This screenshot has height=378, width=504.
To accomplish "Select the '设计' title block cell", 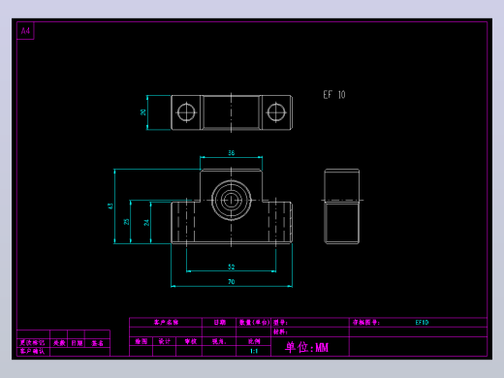I will pyautogui.click(x=165, y=341).
